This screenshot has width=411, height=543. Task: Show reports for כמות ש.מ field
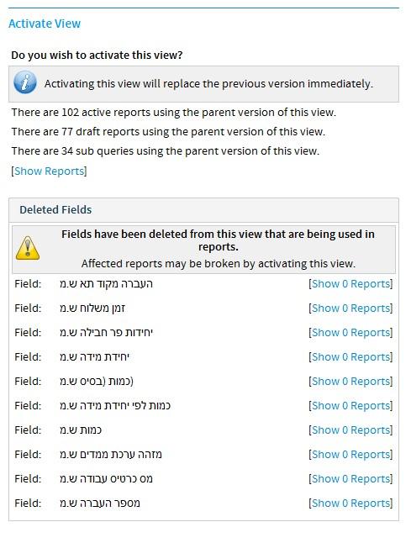[350, 430]
